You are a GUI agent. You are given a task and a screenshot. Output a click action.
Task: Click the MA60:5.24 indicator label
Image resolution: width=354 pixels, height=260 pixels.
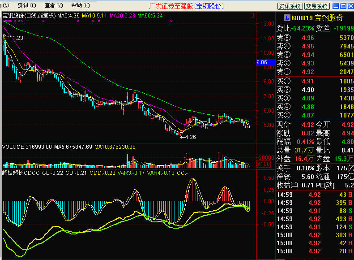tap(150, 16)
